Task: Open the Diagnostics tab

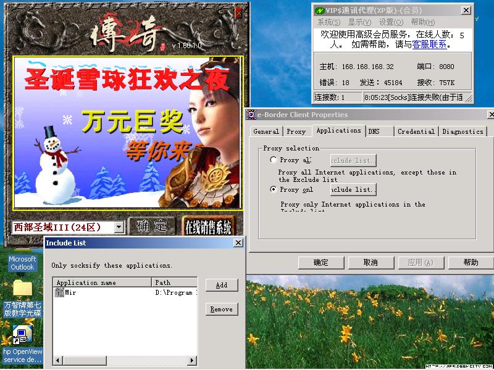Action: point(463,131)
